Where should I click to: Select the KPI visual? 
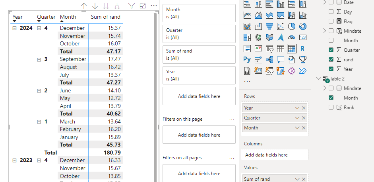tap(258, 49)
